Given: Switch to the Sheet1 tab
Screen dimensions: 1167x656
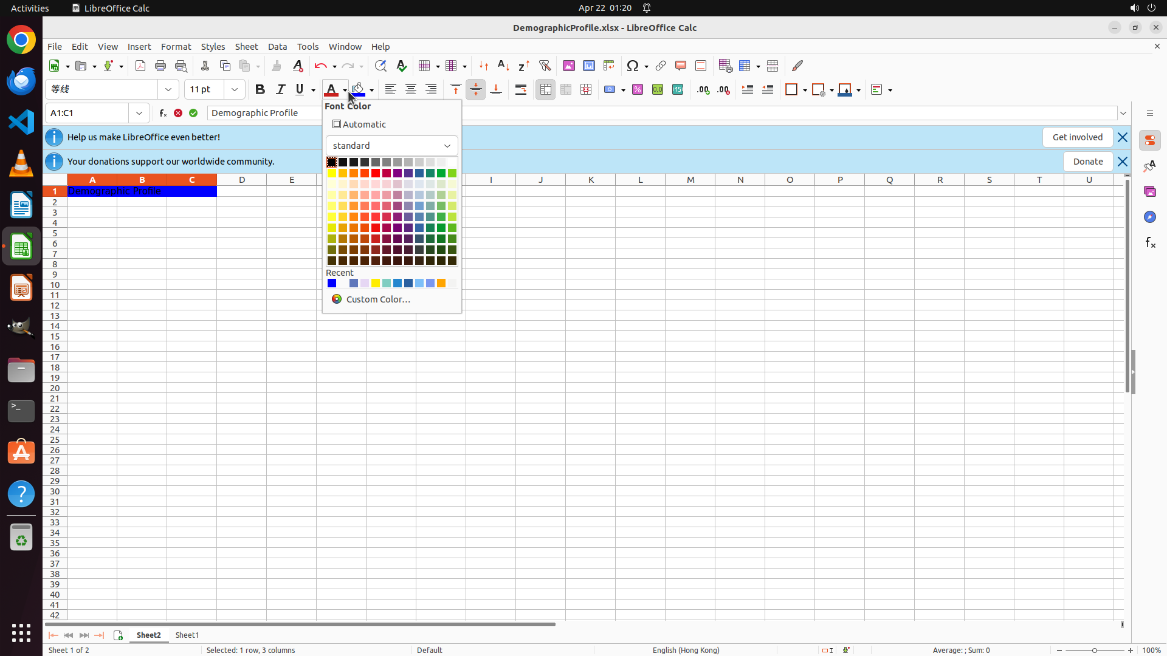Looking at the screenshot, I should coord(187,635).
